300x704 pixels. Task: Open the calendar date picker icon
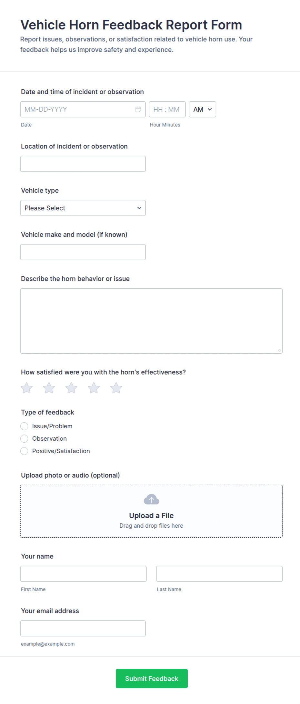point(138,109)
